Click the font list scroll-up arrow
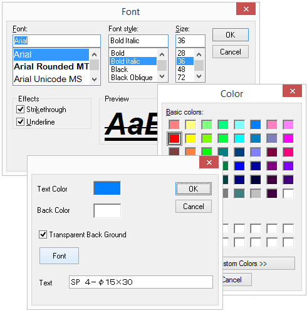 [x=94, y=55]
